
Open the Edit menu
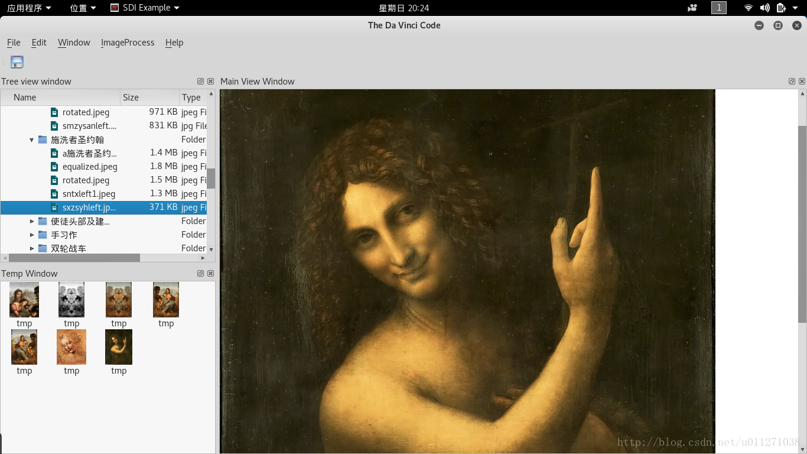[39, 43]
